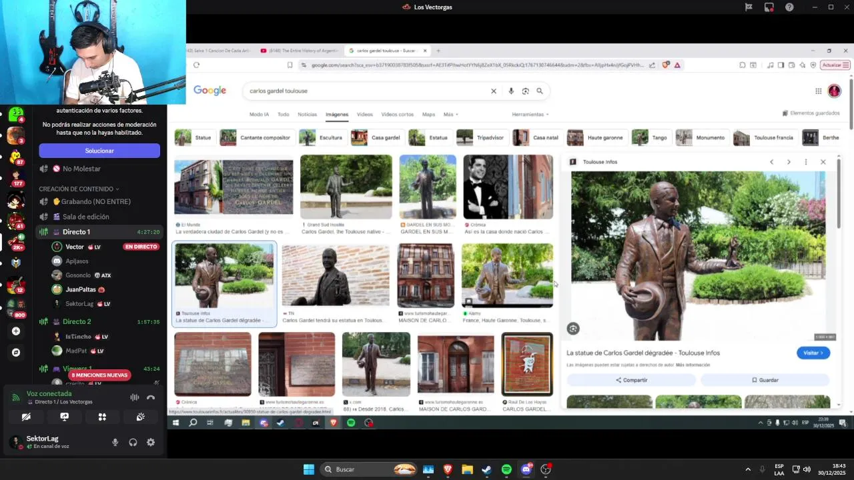Open the Google apps grid icon
This screenshot has height=480, width=854.
(818, 91)
